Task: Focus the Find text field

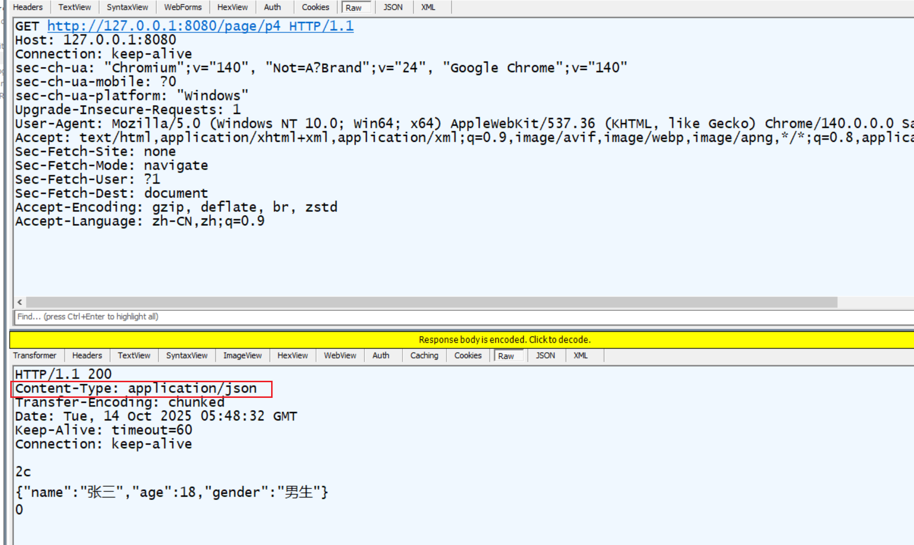Action: (x=464, y=317)
